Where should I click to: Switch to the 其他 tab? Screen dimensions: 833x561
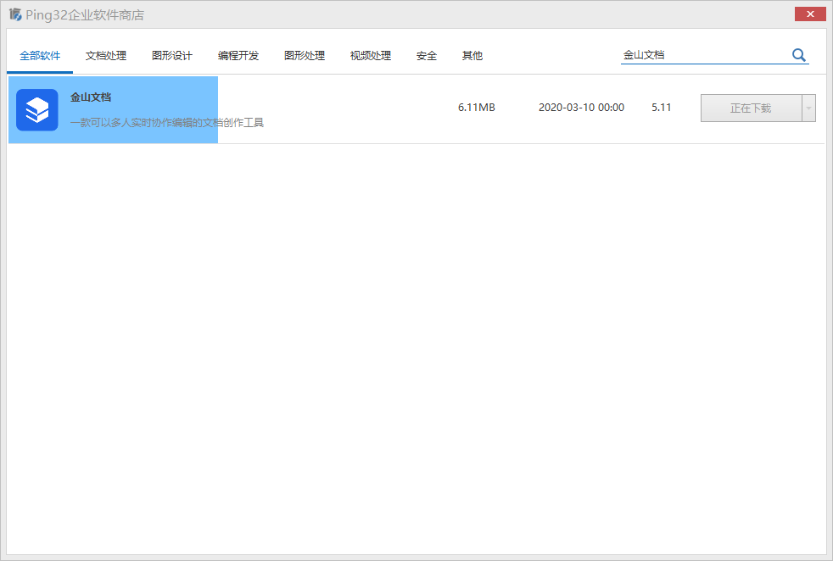(472, 56)
